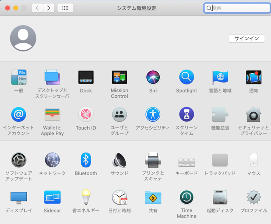Viewport: 271px width, 224px height.
Task: Open アクセシビリティ preferences
Action: 153,114
